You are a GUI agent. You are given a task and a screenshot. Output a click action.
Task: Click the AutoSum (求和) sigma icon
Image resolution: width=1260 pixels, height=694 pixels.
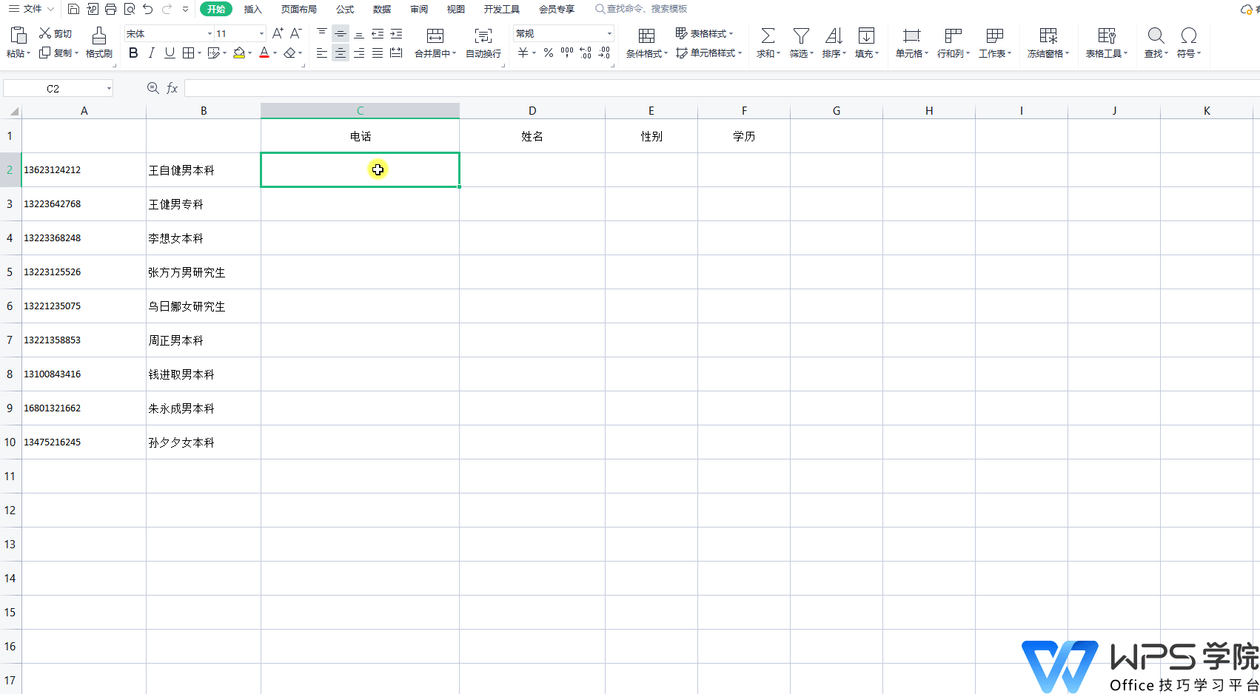pyautogui.click(x=768, y=36)
